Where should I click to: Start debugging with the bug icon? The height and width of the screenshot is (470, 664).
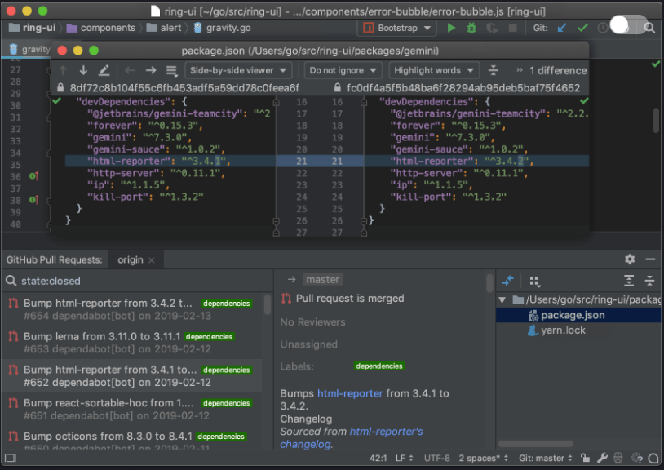(471, 28)
